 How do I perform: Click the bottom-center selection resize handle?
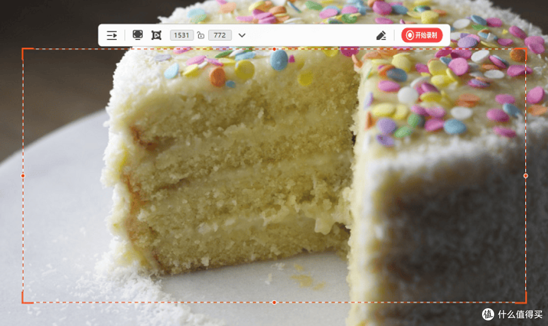(275, 302)
